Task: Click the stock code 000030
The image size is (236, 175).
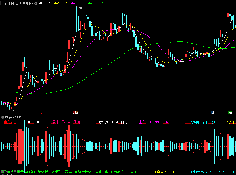Action: [33, 122]
